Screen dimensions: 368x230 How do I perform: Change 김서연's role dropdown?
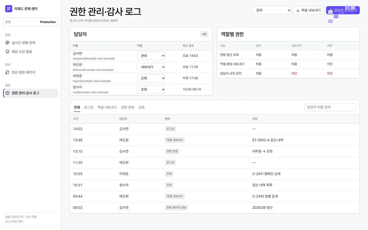pyautogui.click(x=151, y=56)
